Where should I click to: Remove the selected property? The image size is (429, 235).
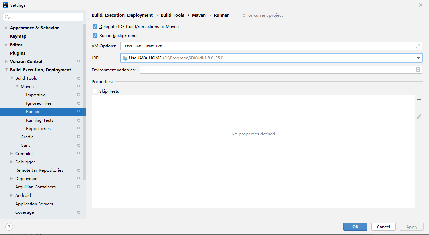coord(419,108)
